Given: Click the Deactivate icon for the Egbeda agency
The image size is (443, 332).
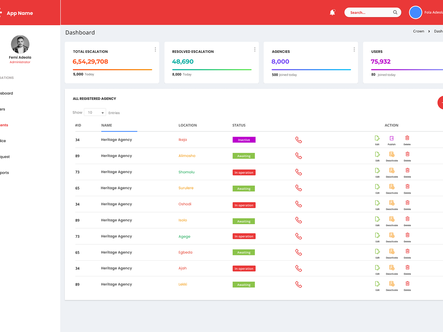Looking at the screenshot, I should tap(392, 251).
